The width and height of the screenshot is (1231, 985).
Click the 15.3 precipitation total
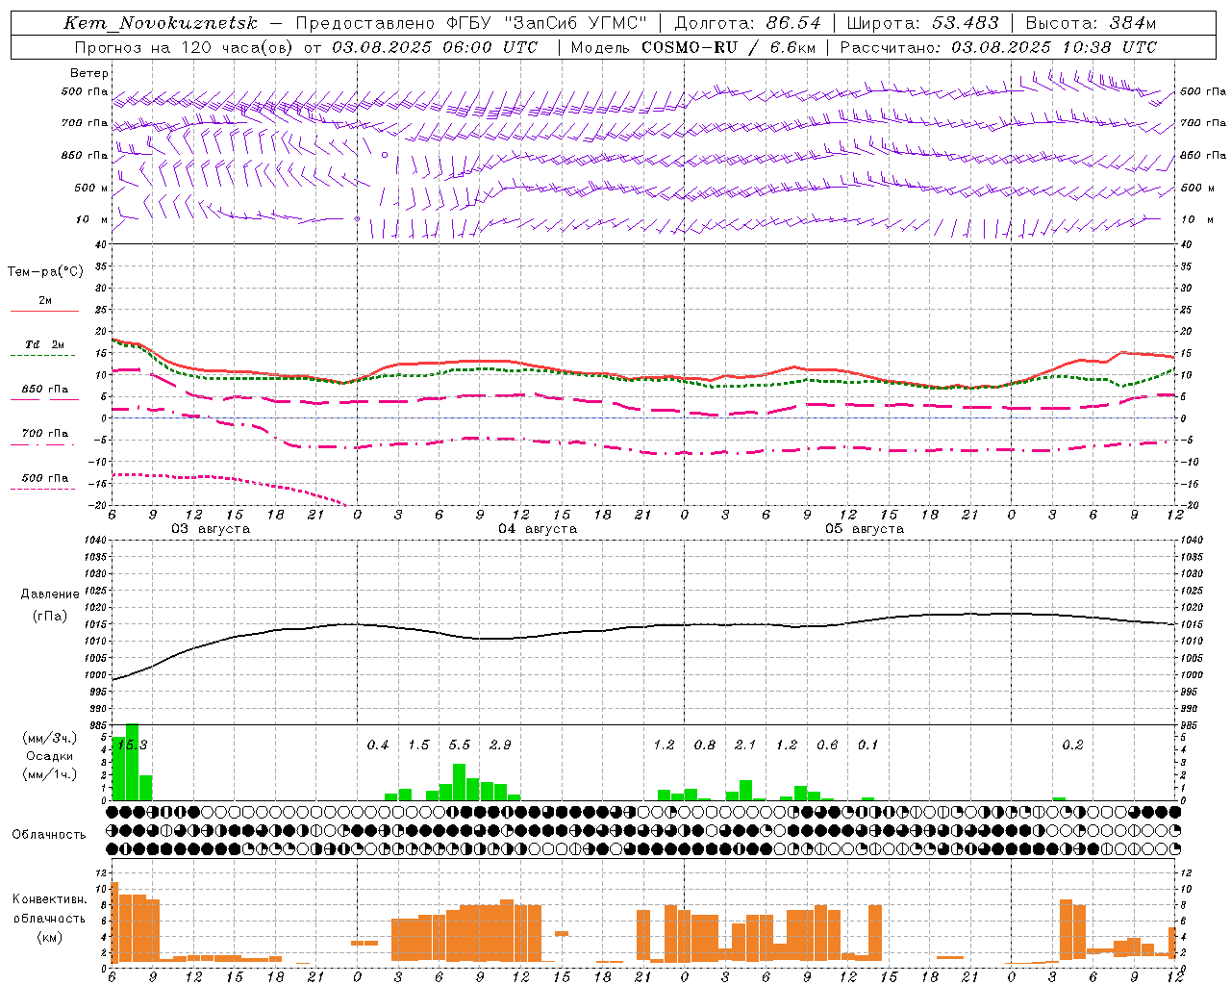(x=132, y=745)
